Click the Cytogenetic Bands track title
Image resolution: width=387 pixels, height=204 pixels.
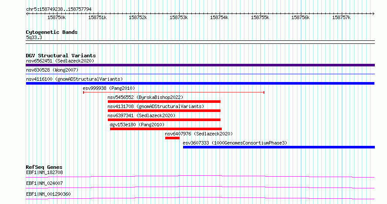pos(52,32)
